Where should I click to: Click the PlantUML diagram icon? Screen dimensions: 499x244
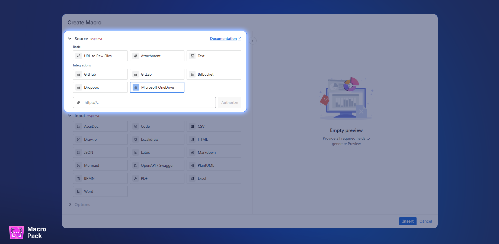pyautogui.click(x=192, y=165)
